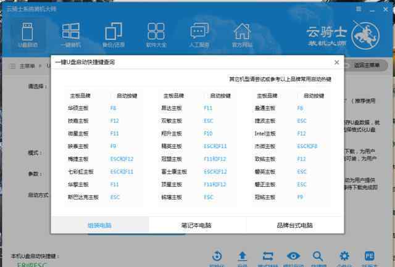Close the U盘启动快捷键查询 dialog
395x267 pixels.
[x=336, y=62]
